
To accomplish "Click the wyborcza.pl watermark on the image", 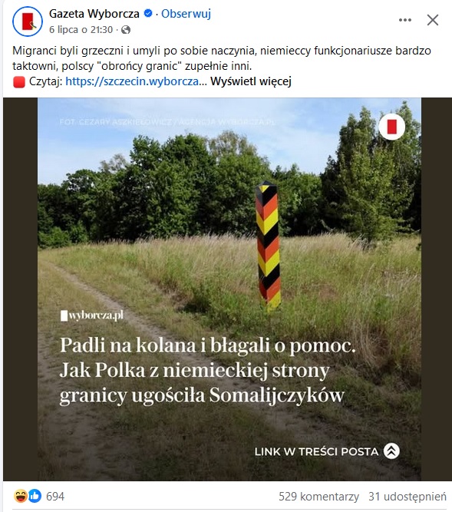I will tap(92, 315).
